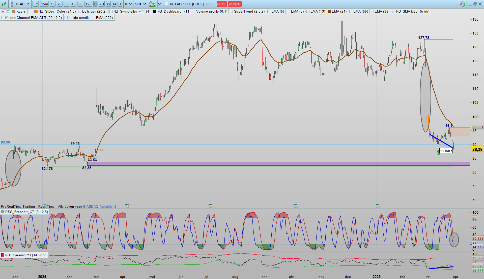Click the chain link chart-linking icon

[11, 4]
